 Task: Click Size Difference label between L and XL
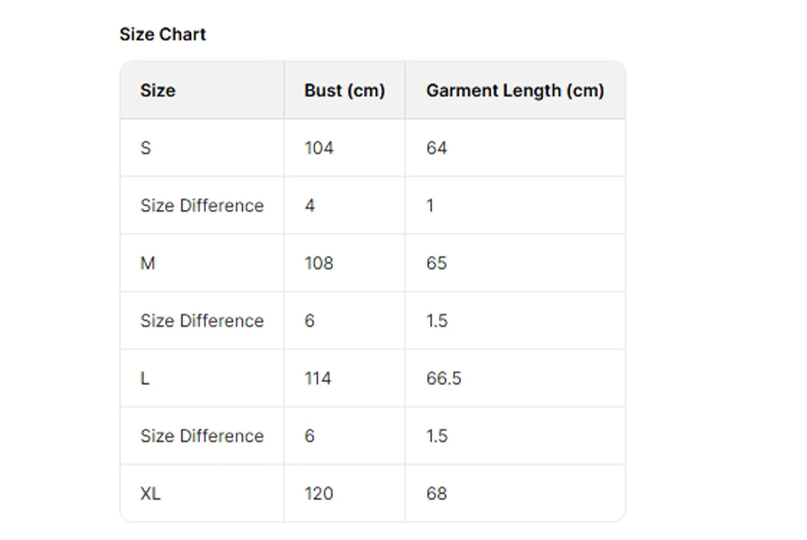[x=202, y=436]
